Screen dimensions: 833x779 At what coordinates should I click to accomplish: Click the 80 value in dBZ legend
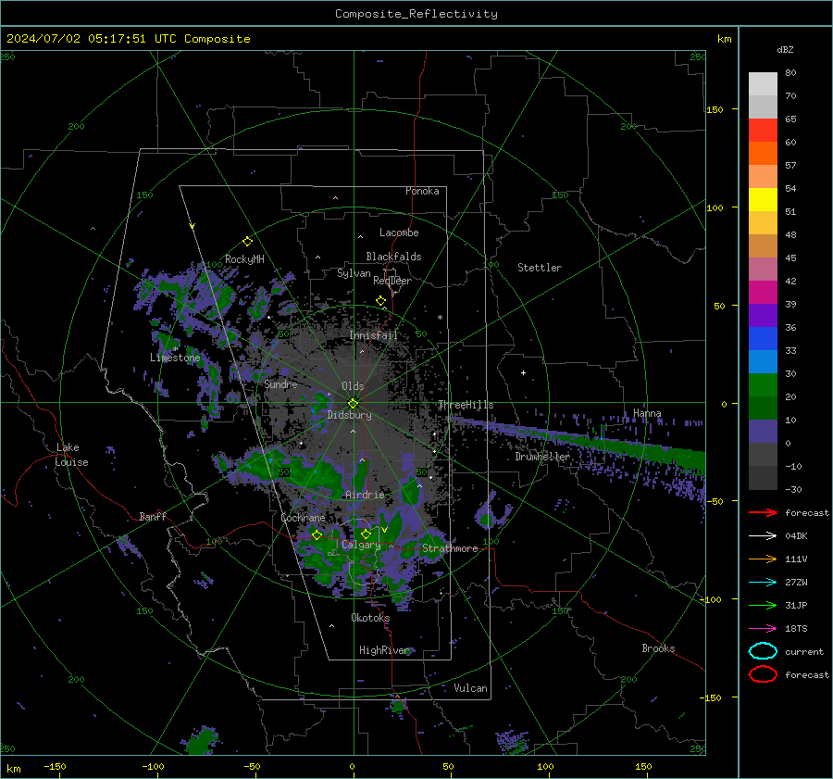(790, 73)
